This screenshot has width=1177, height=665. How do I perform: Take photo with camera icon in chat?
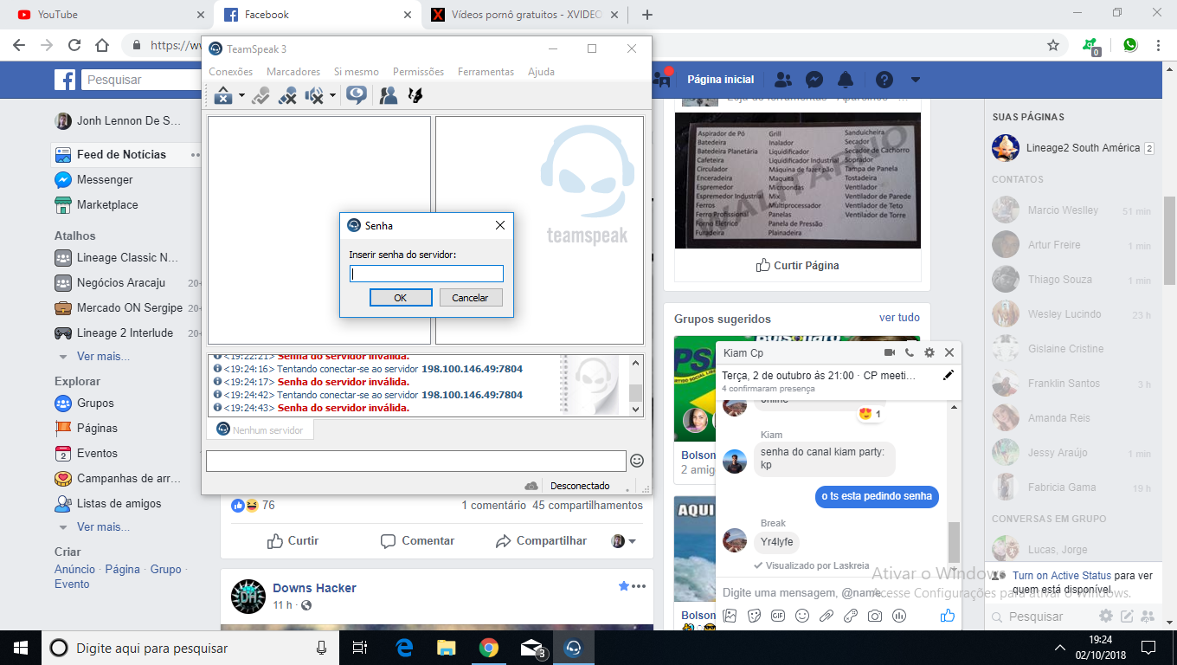click(x=875, y=616)
